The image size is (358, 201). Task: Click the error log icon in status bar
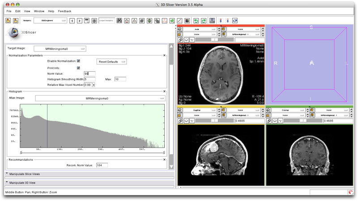click(x=350, y=192)
